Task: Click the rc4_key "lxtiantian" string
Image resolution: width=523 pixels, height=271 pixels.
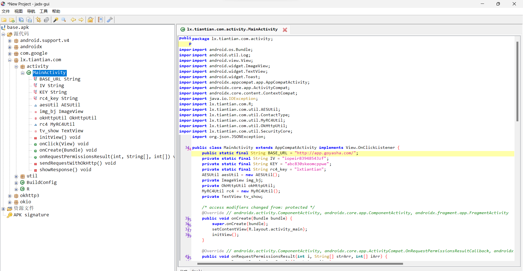Action: (309, 170)
